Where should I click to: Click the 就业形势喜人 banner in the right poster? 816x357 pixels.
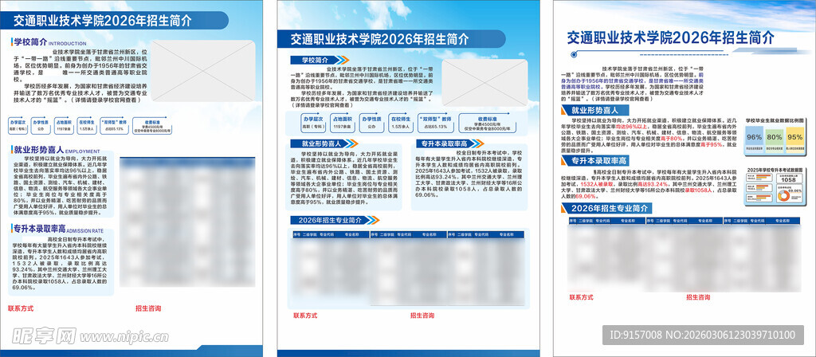599,109
